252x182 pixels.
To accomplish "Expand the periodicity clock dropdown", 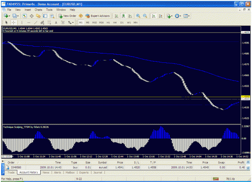I will (181, 16).
